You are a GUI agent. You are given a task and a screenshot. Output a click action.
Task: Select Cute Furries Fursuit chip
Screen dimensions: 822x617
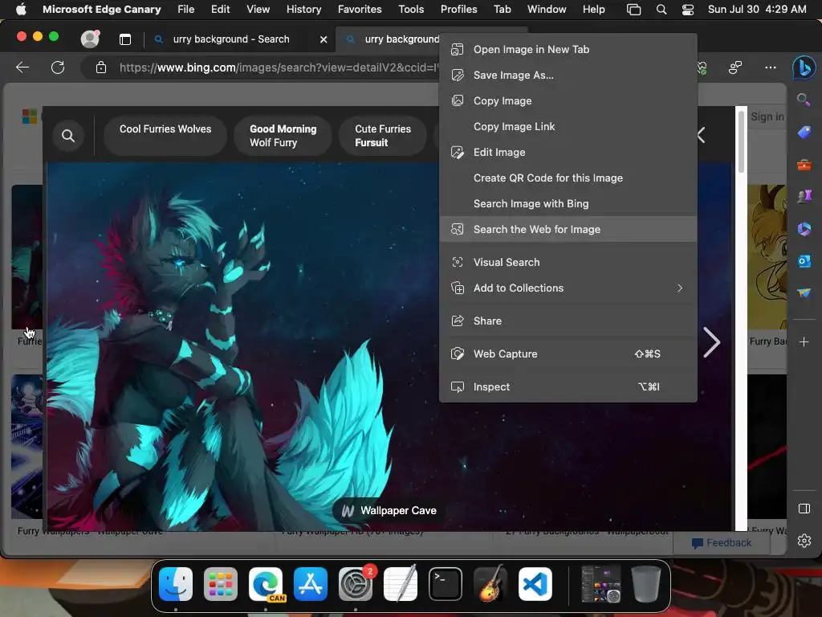(x=383, y=136)
